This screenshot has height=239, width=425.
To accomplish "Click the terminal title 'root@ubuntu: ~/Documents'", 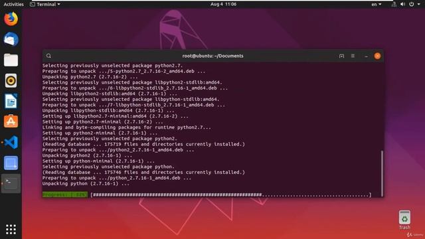I will tap(212, 56).
